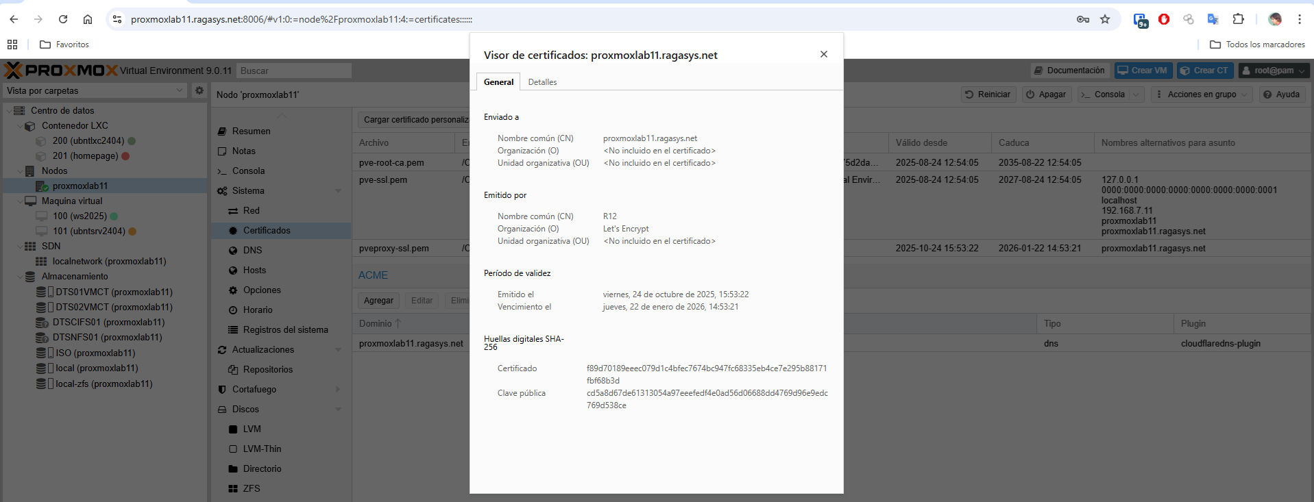Open the password manager key icon

[1083, 19]
